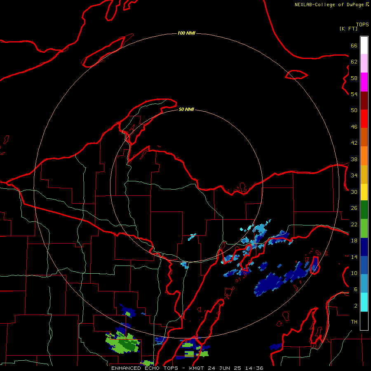Click the 6 legend value
The width and height of the screenshot is (371, 371).
[x=356, y=289]
